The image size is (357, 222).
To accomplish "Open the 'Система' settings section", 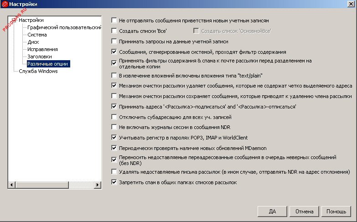I will point(37,35).
